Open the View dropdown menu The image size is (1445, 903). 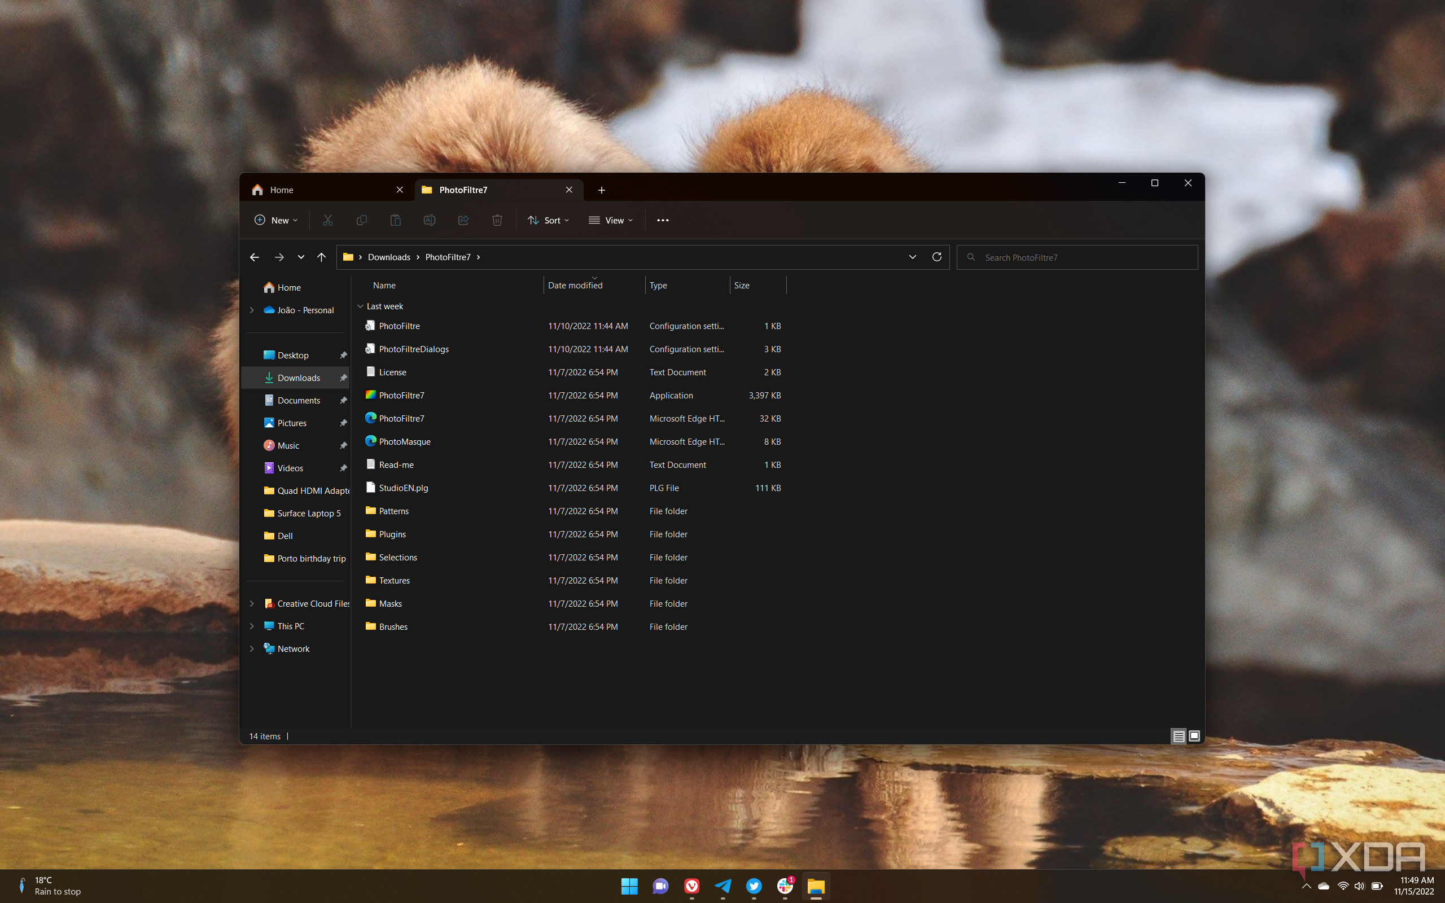pyautogui.click(x=610, y=220)
